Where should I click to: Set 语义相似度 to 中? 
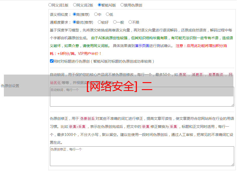(x=96, y=14)
